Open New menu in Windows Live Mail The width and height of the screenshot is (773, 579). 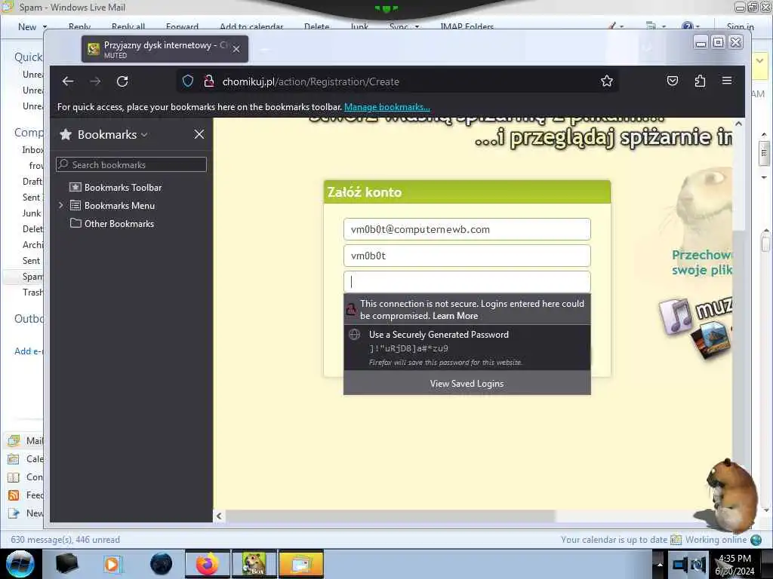32,26
